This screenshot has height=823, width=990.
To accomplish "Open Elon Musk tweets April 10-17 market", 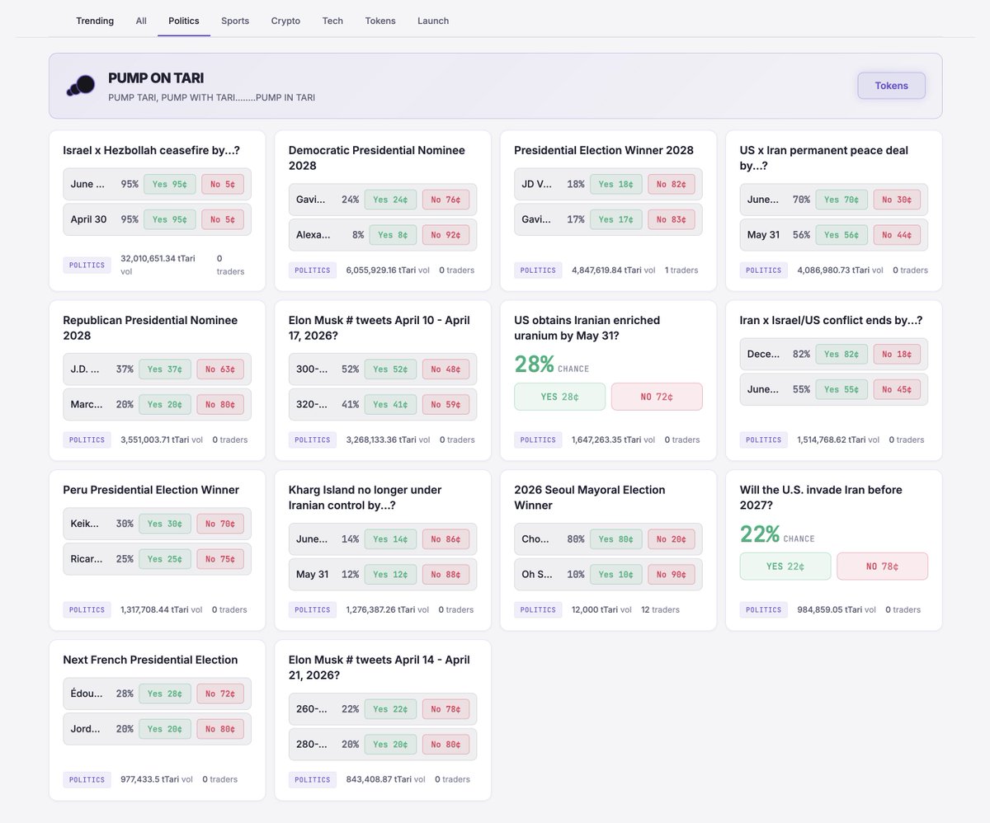I will coord(379,328).
